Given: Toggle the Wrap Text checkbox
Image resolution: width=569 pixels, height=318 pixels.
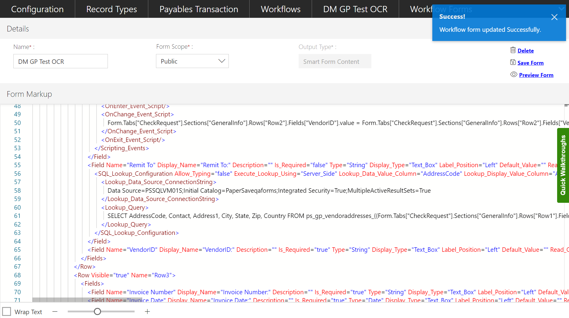Looking at the screenshot, I should pos(7,311).
